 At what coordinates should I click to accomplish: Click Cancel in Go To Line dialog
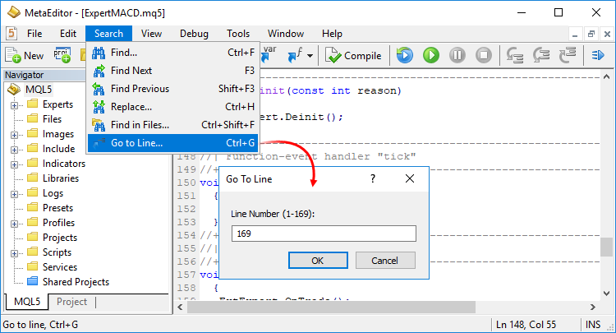pos(385,261)
